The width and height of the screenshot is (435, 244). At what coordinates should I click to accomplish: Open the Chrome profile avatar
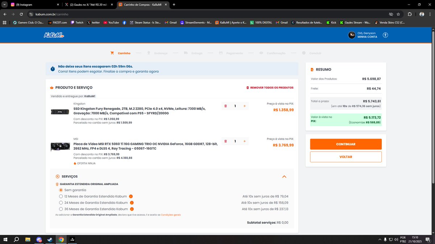click(422, 14)
